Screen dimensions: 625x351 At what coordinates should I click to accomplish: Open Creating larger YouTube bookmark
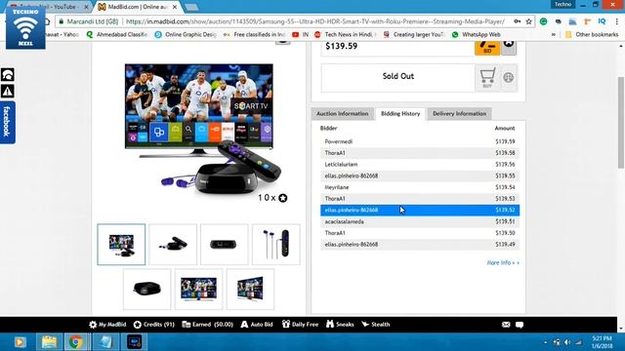point(414,35)
